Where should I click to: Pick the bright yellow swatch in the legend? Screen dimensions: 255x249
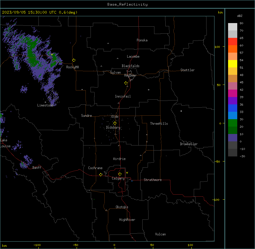tap(233, 64)
